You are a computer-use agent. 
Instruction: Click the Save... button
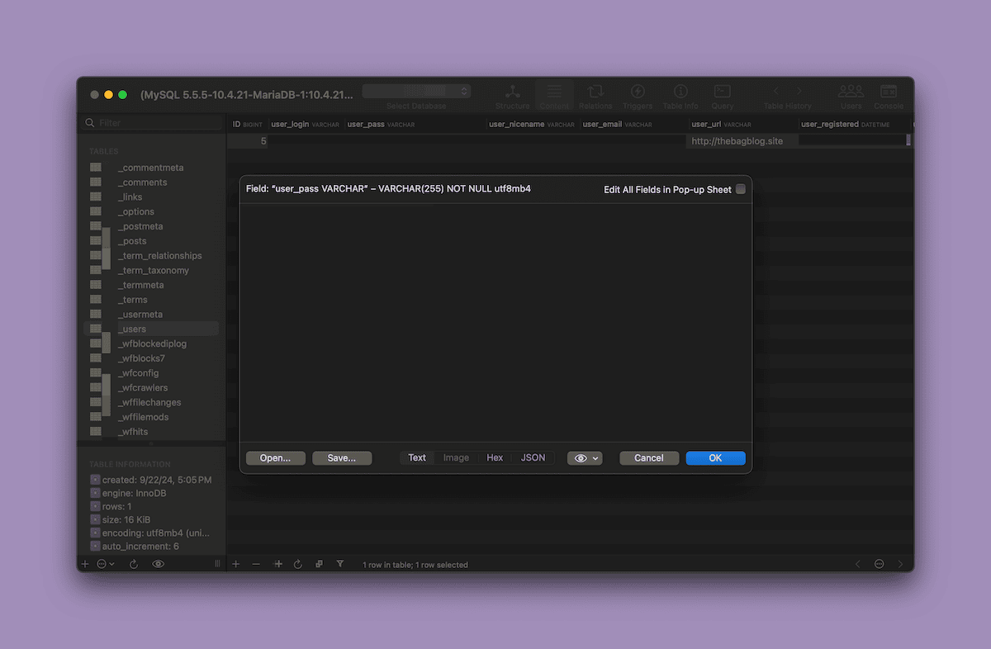coord(342,457)
